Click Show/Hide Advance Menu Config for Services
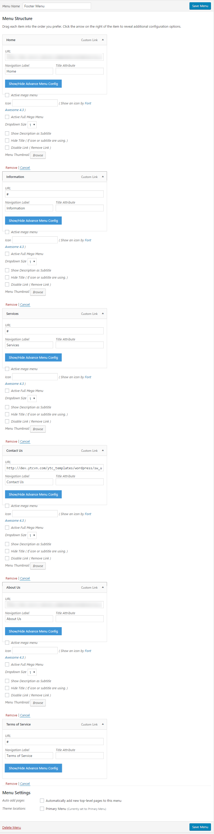Screen dimensions: 214x834 [x=33, y=357]
